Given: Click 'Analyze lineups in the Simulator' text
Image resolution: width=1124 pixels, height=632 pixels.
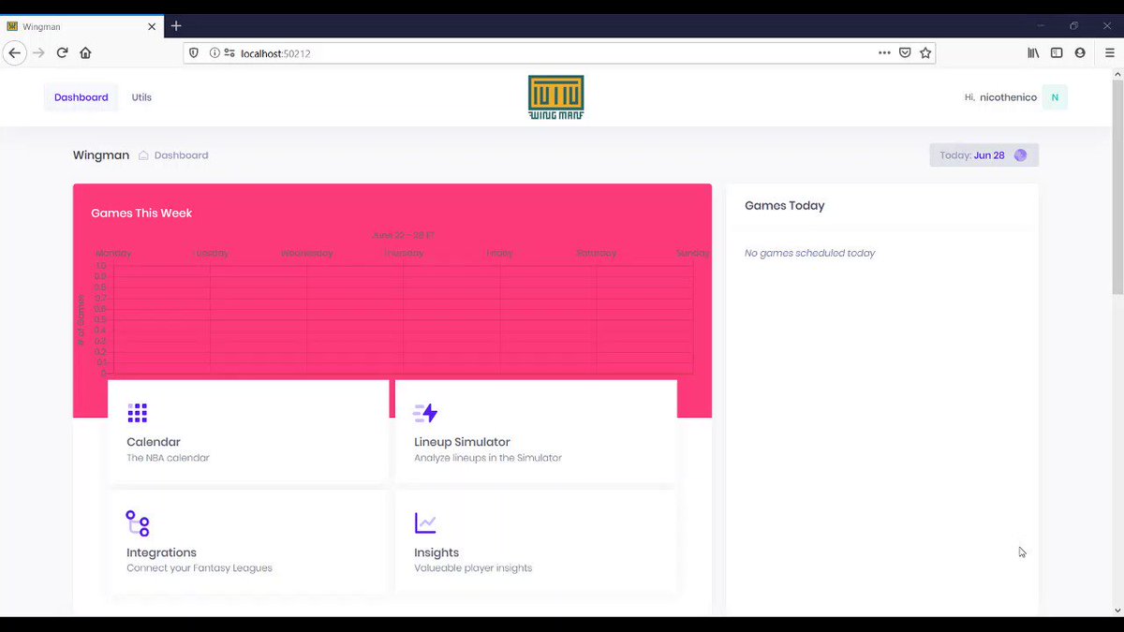Looking at the screenshot, I should (x=488, y=458).
